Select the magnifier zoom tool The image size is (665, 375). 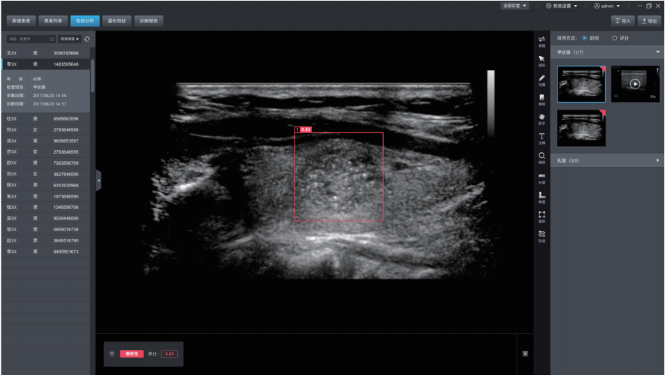click(x=541, y=156)
